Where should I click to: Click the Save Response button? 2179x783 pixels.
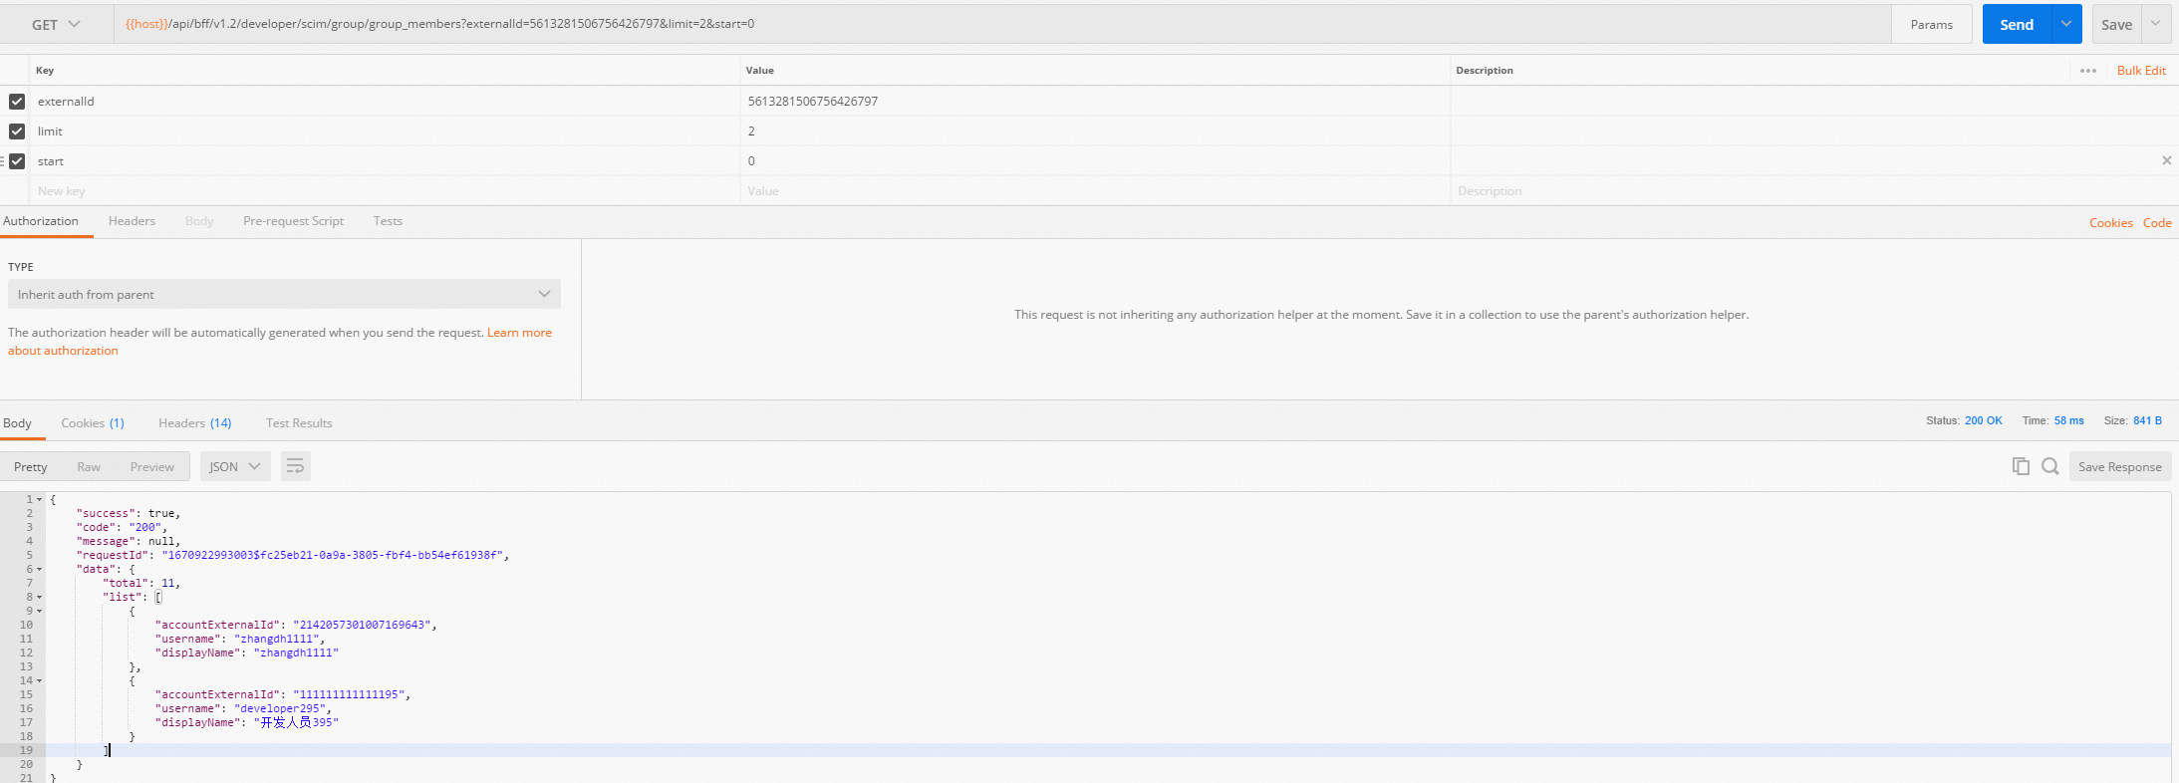click(x=2119, y=467)
